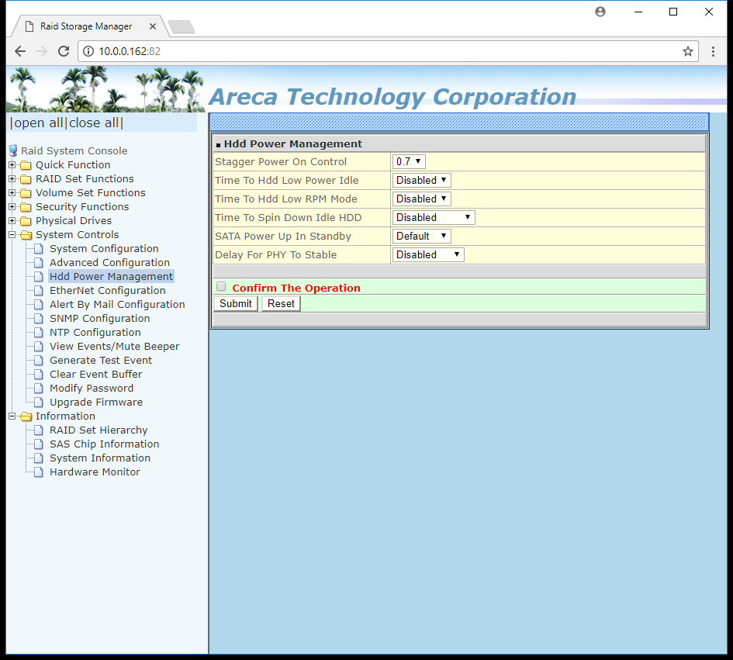Tick the Confirm The Operation checkbox
This screenshot has width=733, height=660.
pos(221,286)
